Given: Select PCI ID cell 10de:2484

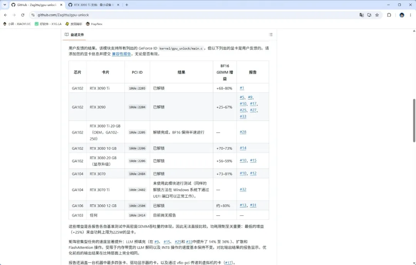Looking at the screenshot, I should pos(137,174).
